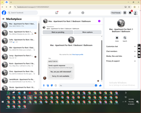Click the browser back arrow
This screenshot has height=113, width=141.
pos(3,7)
